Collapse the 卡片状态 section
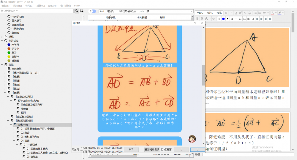297x160 pixels. (x=2, y=41)
